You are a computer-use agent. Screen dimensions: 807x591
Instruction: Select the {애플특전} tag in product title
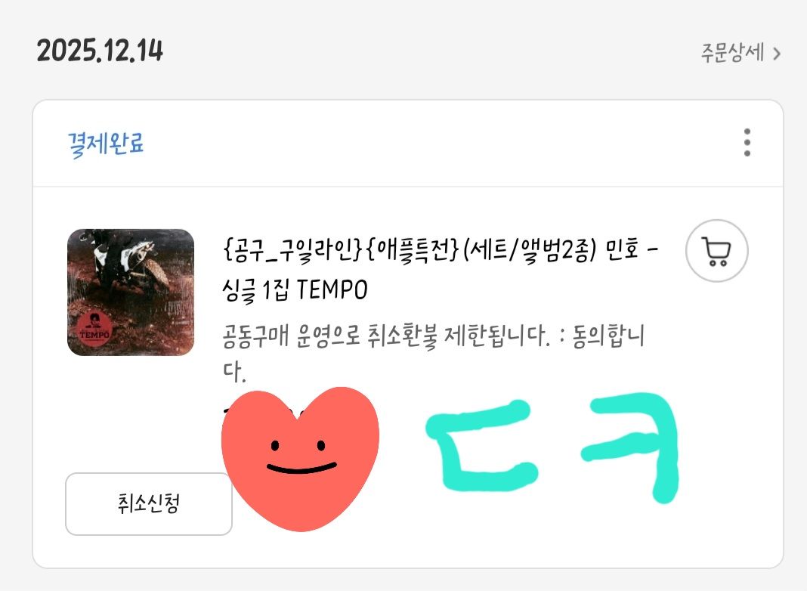pyautogui.click(x=411, y=251)
